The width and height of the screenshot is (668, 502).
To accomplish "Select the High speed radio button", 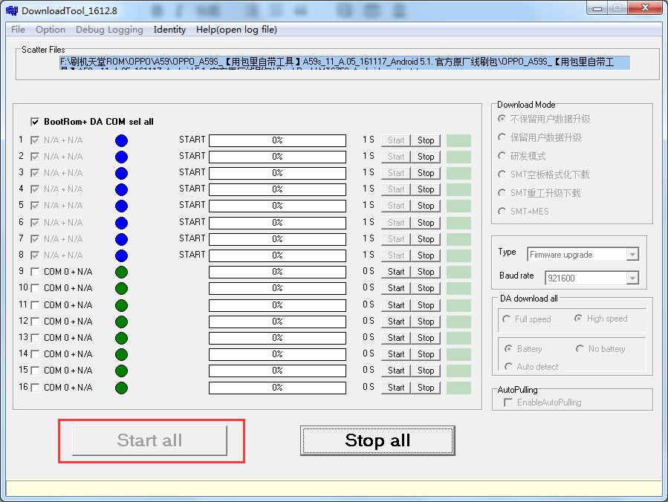I will tap(578, 319).
